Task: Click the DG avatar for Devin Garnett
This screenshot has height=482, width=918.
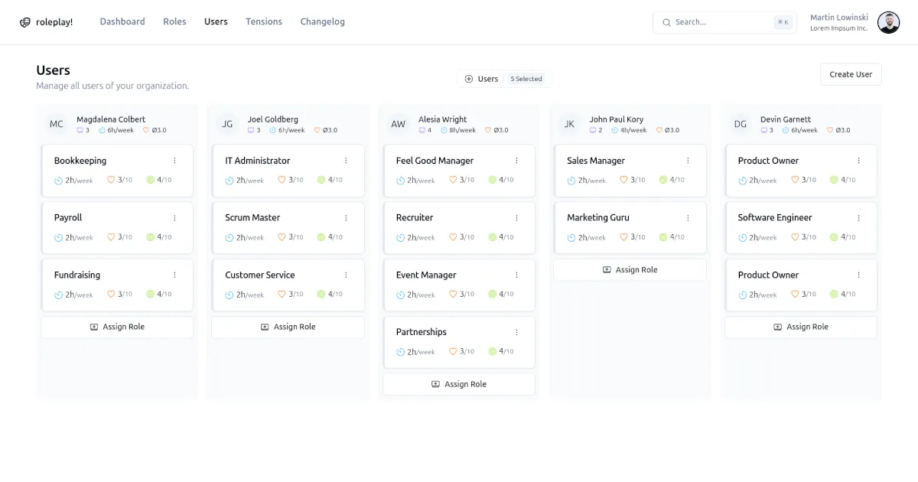Action: (740, 124)
